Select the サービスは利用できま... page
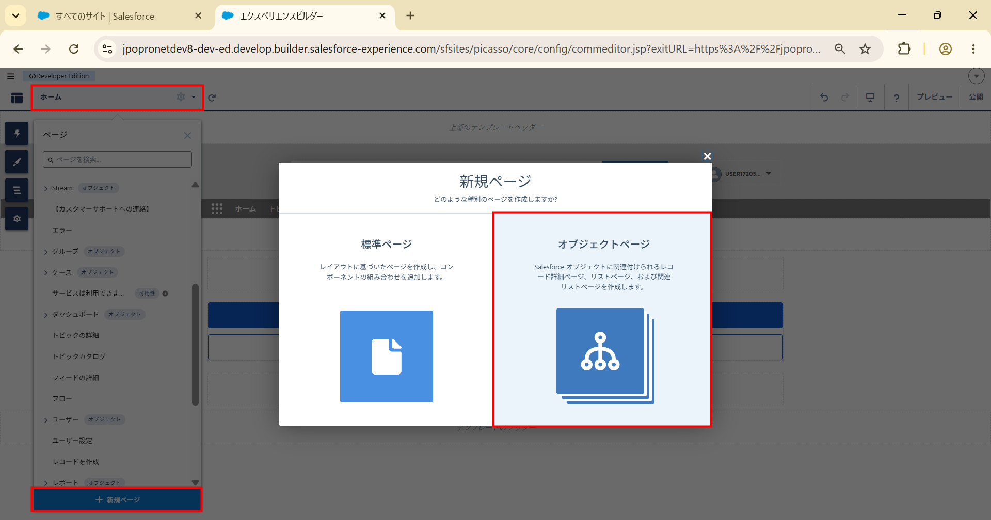The height and width of the screenshot is (520, 991). click(88, 293)
